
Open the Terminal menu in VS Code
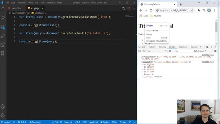[51, 3]
